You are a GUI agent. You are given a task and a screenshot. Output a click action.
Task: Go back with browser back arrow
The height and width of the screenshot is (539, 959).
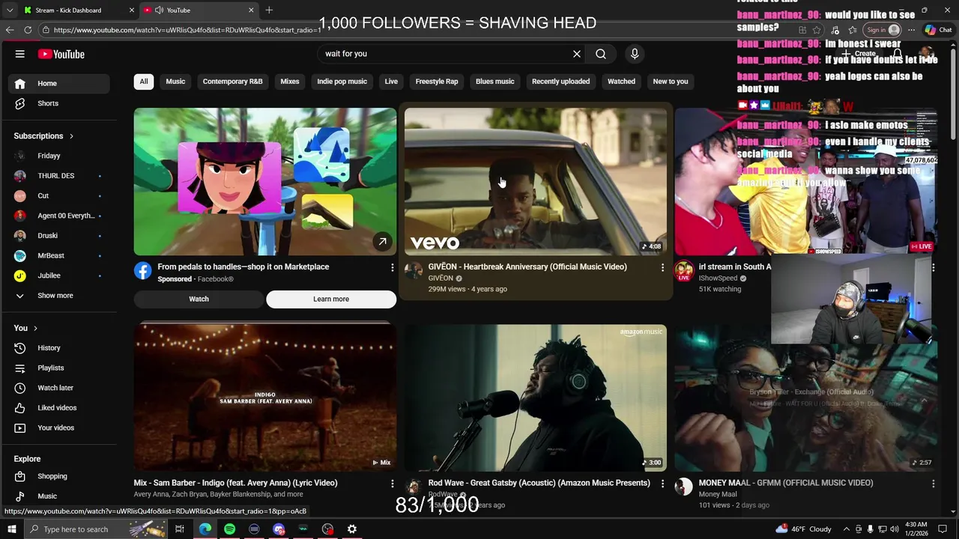click(10, 30)
